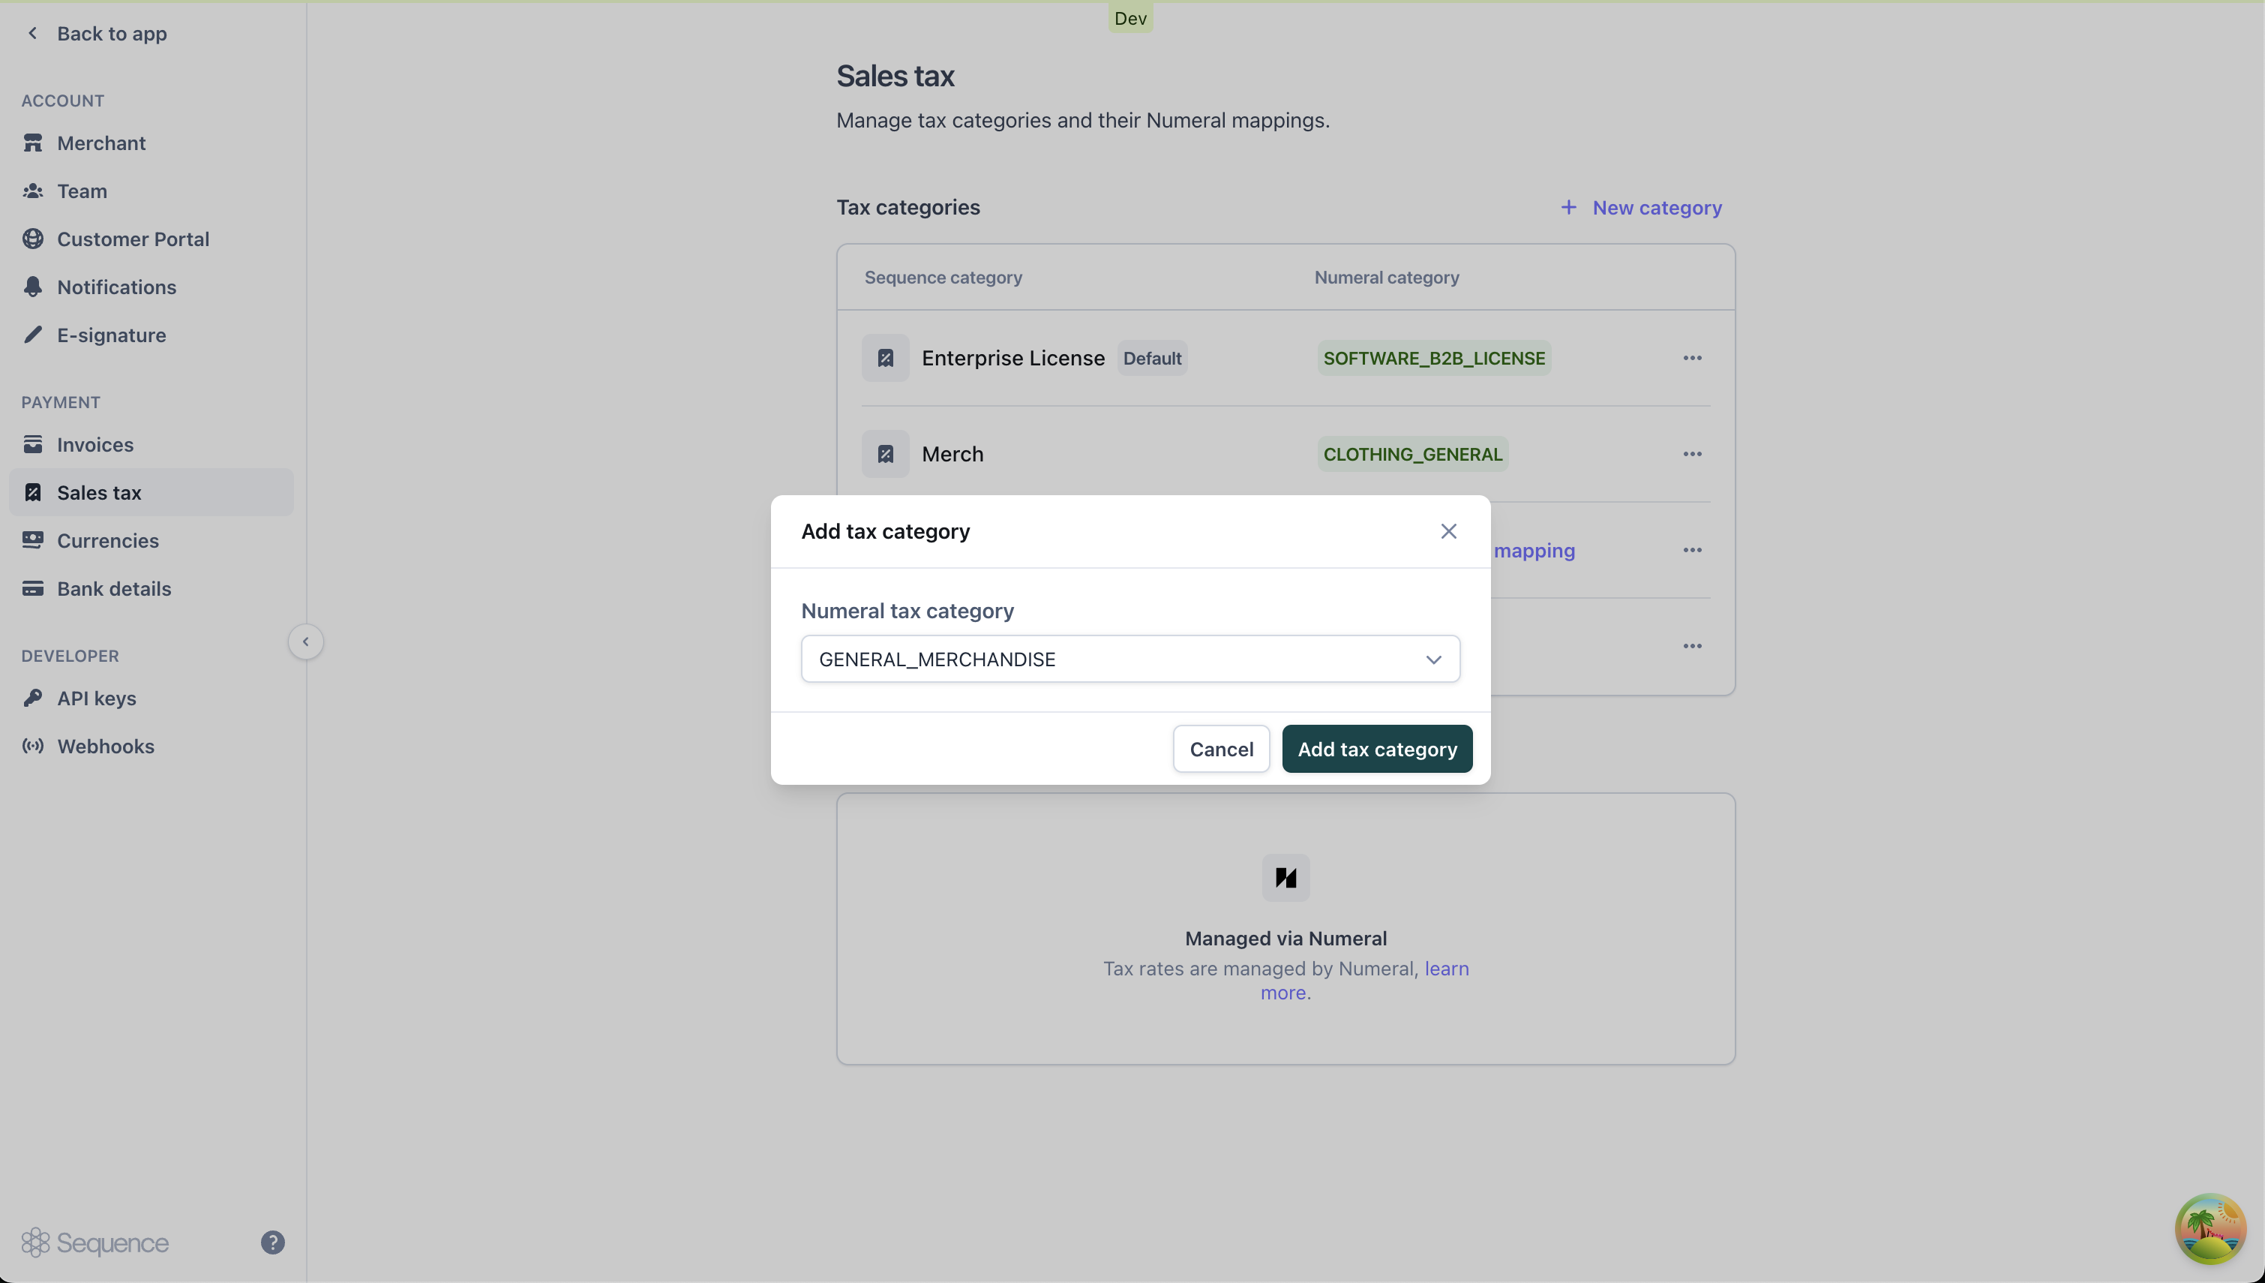Image resolution: width=2265 pixels, height=1283 pixels.
Task: Go to Invoices settings page
Action: click(x=95, y=445)
